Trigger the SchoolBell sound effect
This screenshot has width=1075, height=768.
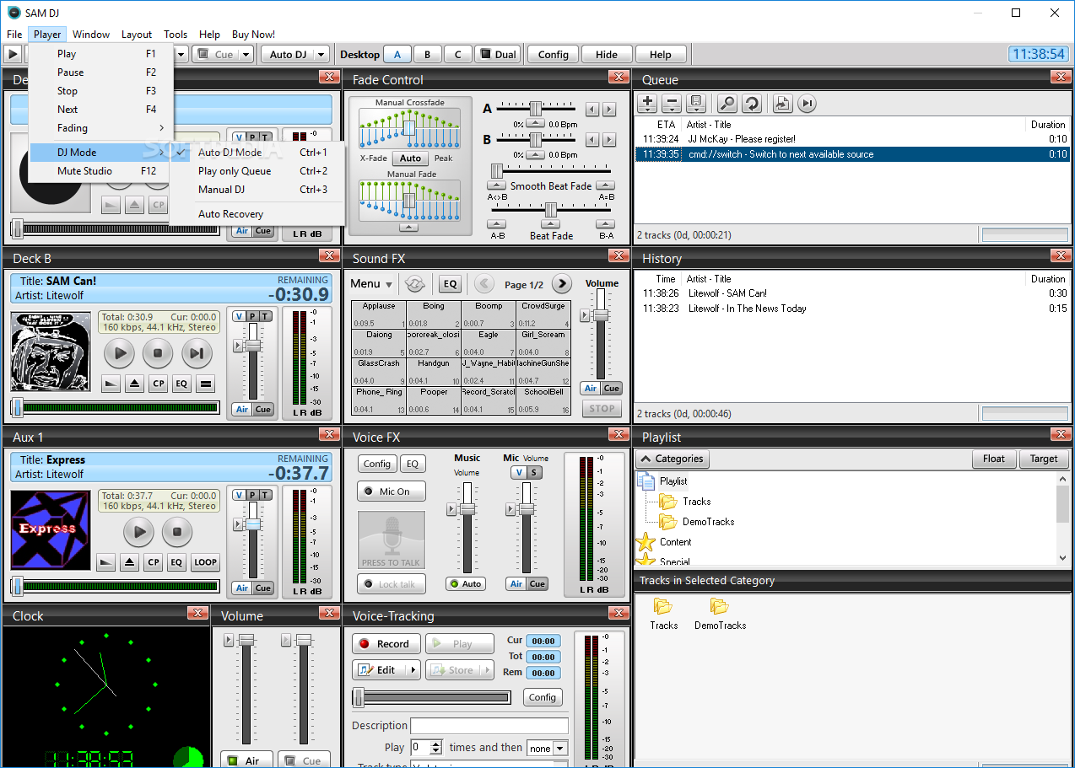[x=543, y=400]
